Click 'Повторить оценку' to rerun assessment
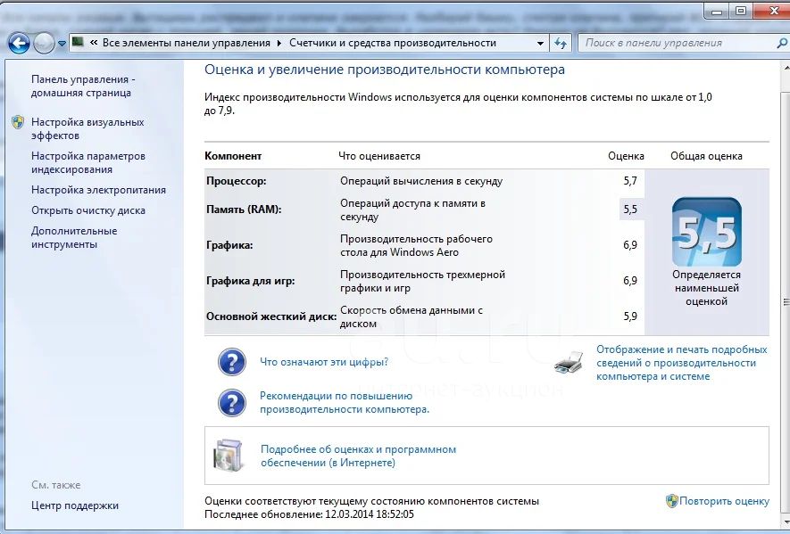The height and width of the screenshot is (534, 790). coord(724,501)
